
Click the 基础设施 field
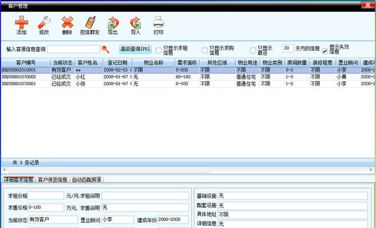[293, 195]
